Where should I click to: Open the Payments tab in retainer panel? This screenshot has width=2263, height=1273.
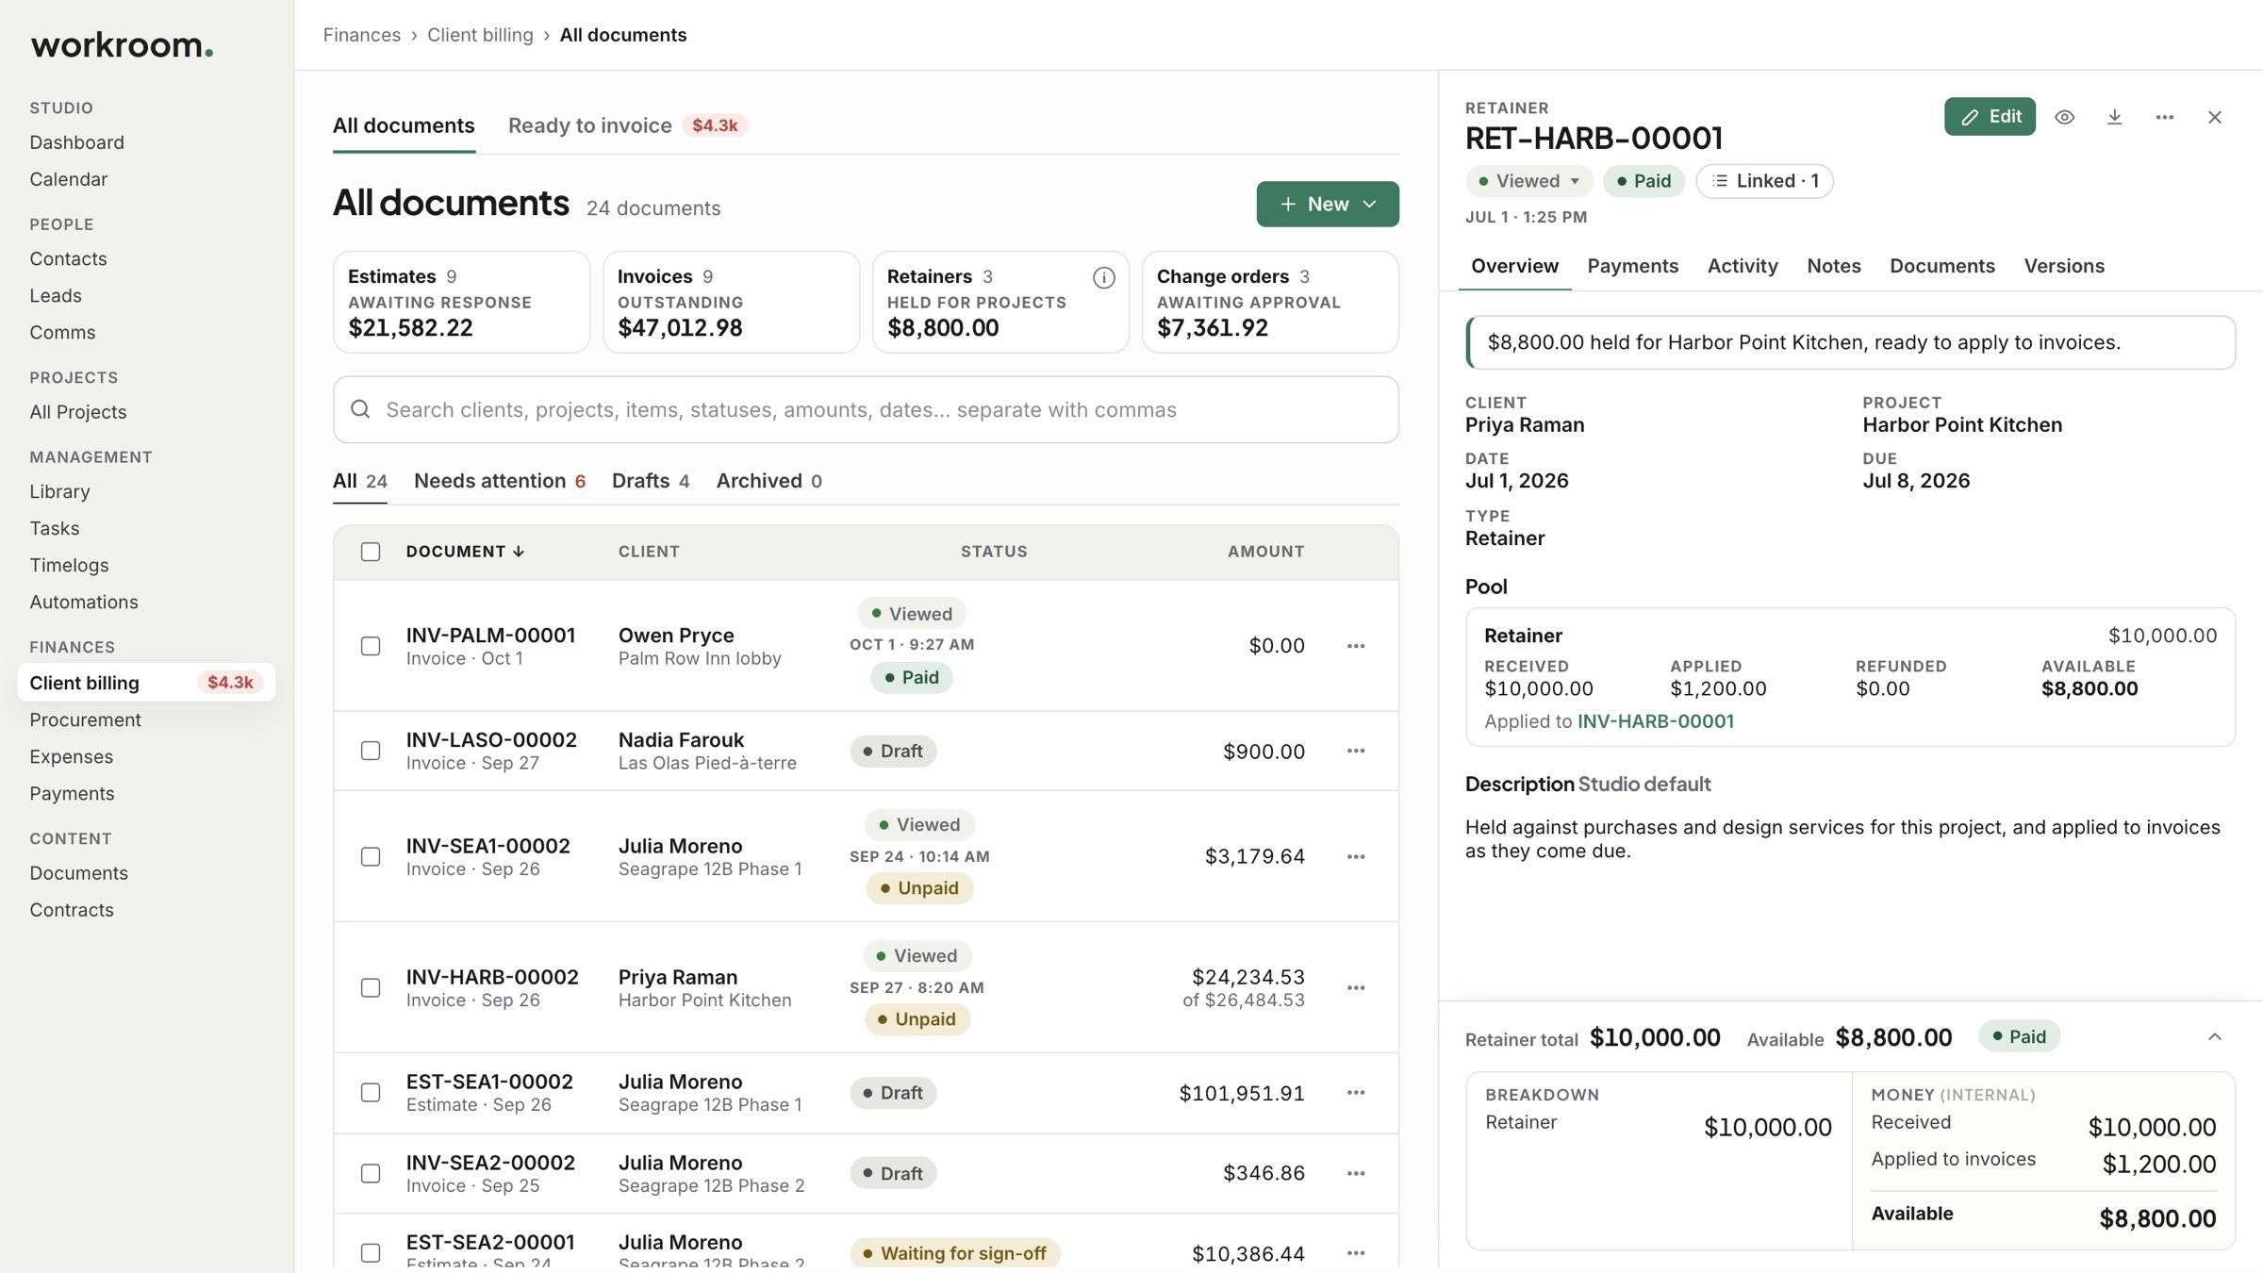point(1632,266)
